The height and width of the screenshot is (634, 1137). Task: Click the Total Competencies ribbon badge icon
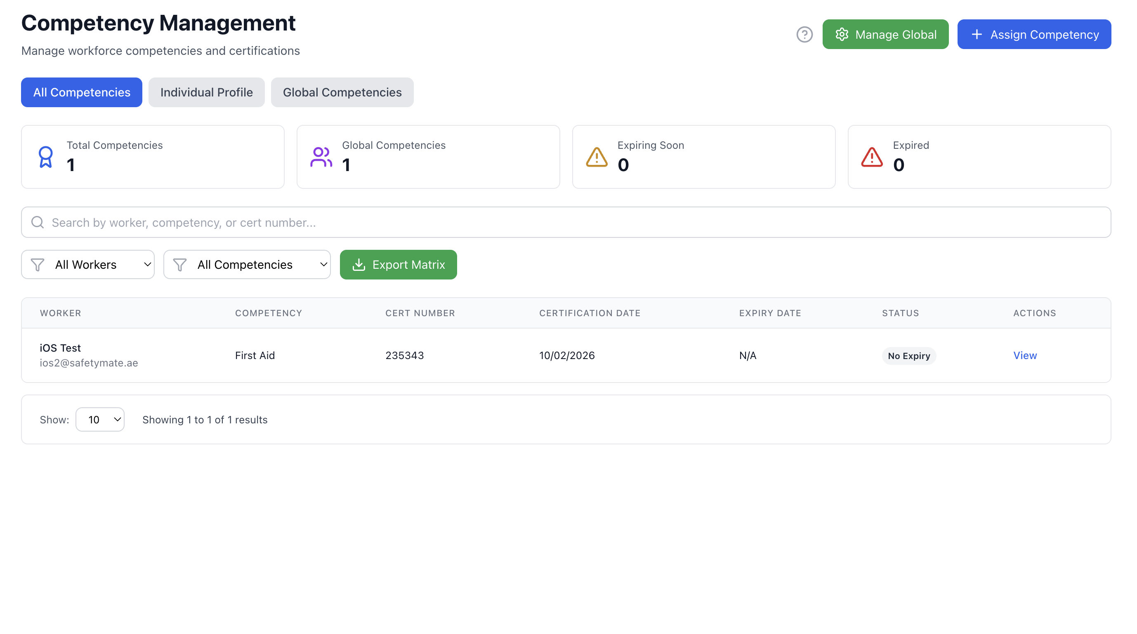(x=45, y=157)
